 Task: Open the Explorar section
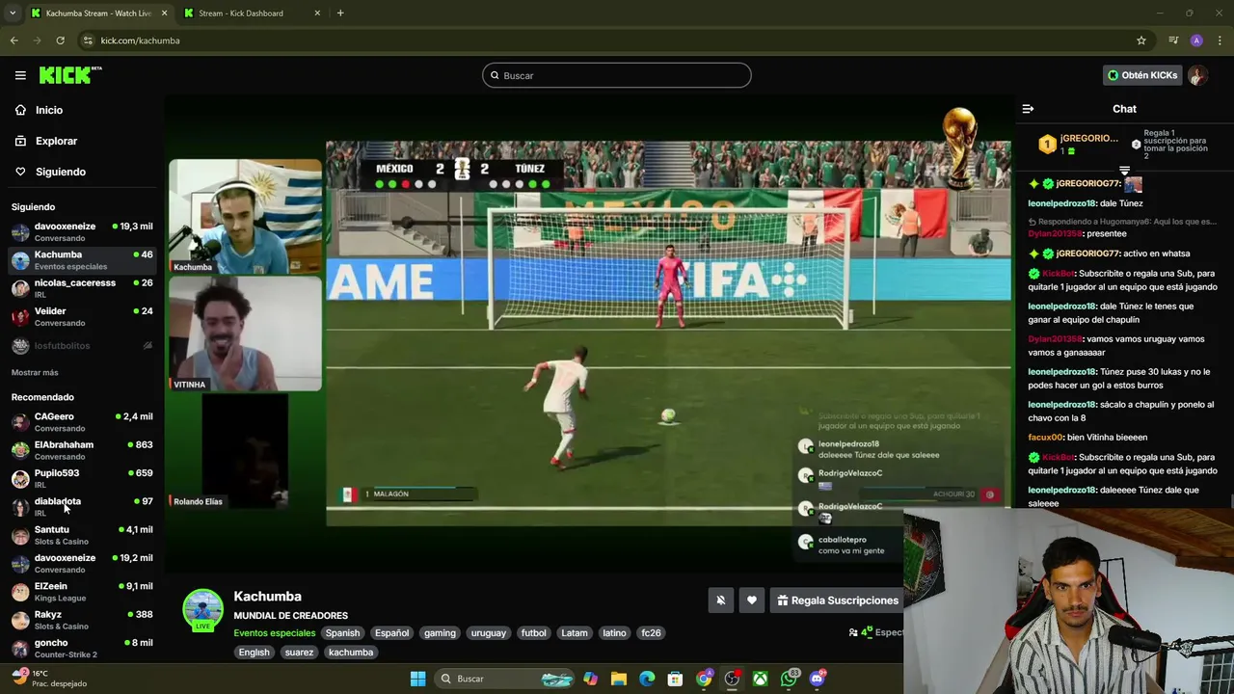[x=56, y=141]
